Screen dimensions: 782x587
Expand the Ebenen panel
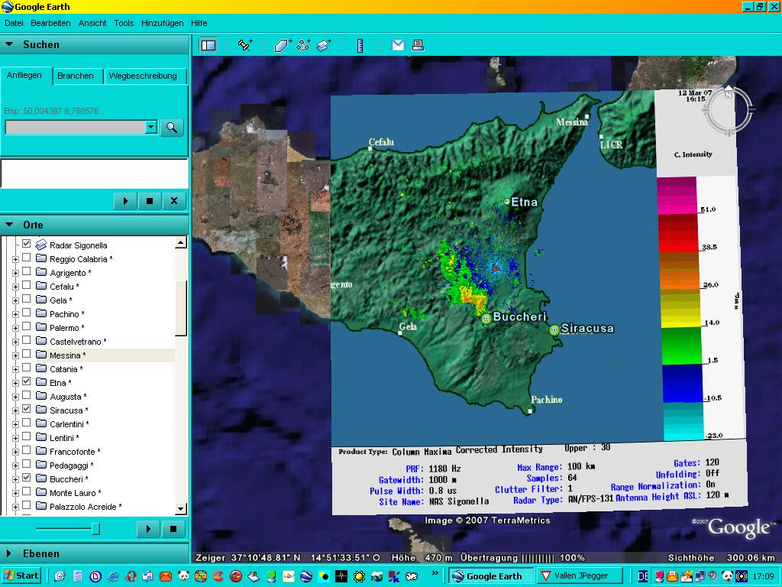coord(9,553)
